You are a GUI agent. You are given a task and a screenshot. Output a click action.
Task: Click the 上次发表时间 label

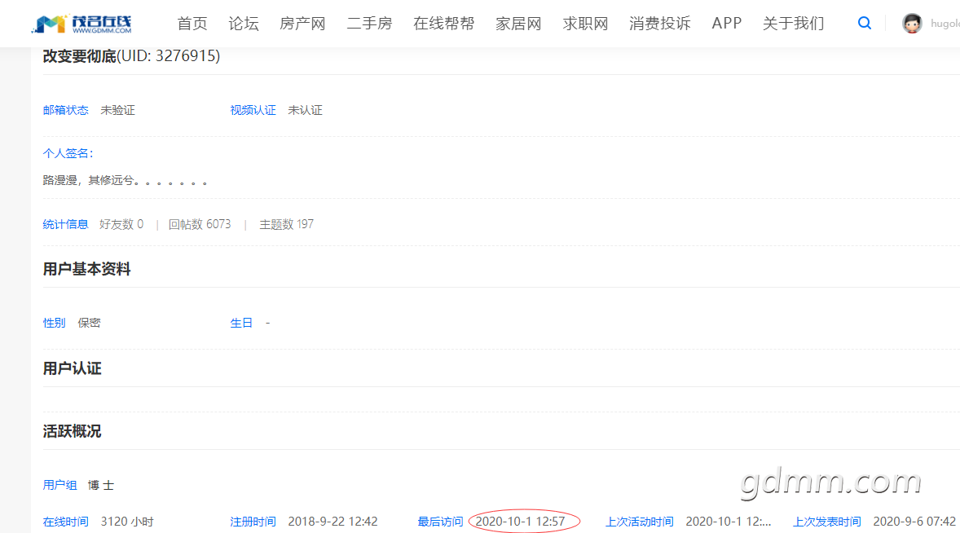827,522
